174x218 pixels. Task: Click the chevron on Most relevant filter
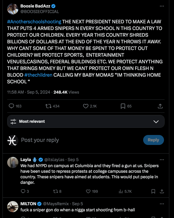pyautogui.click(x=156, y=122)
